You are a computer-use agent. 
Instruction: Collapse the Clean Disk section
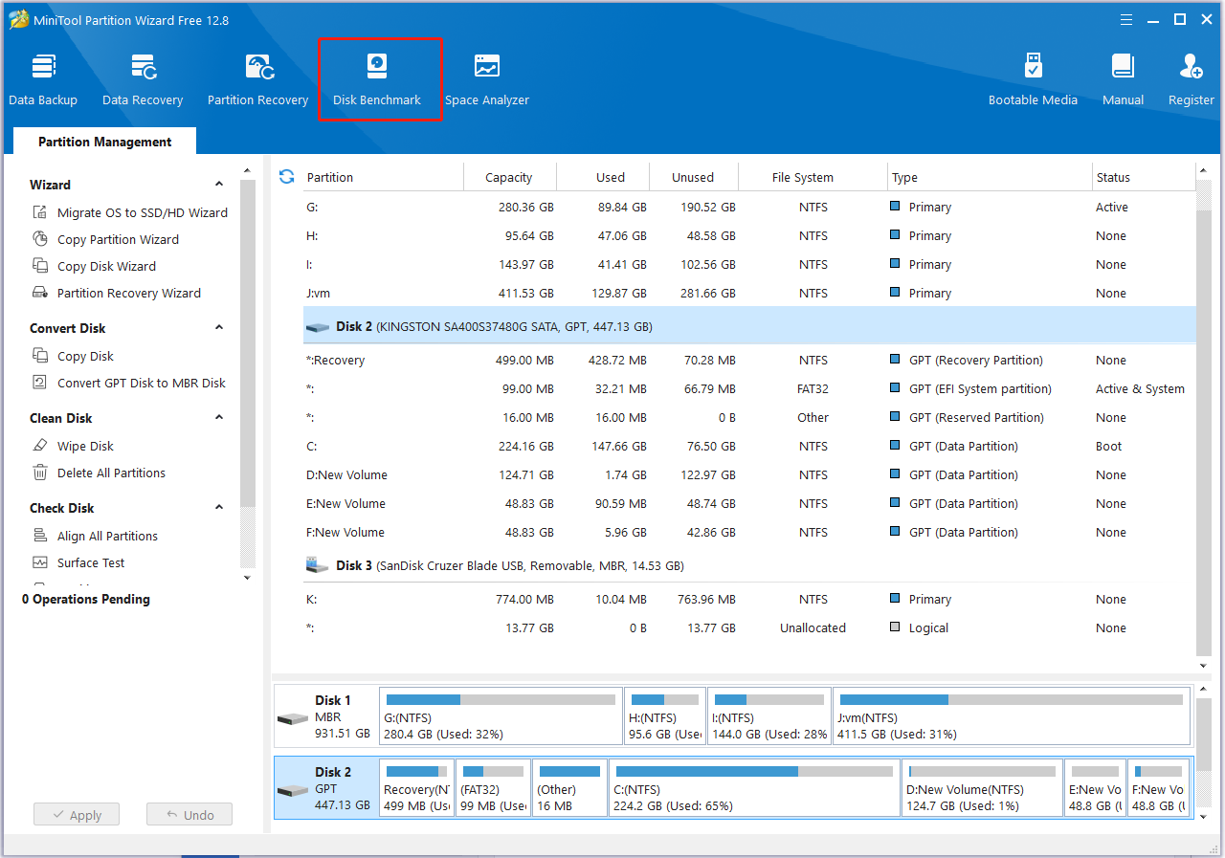tap(219, 417)
